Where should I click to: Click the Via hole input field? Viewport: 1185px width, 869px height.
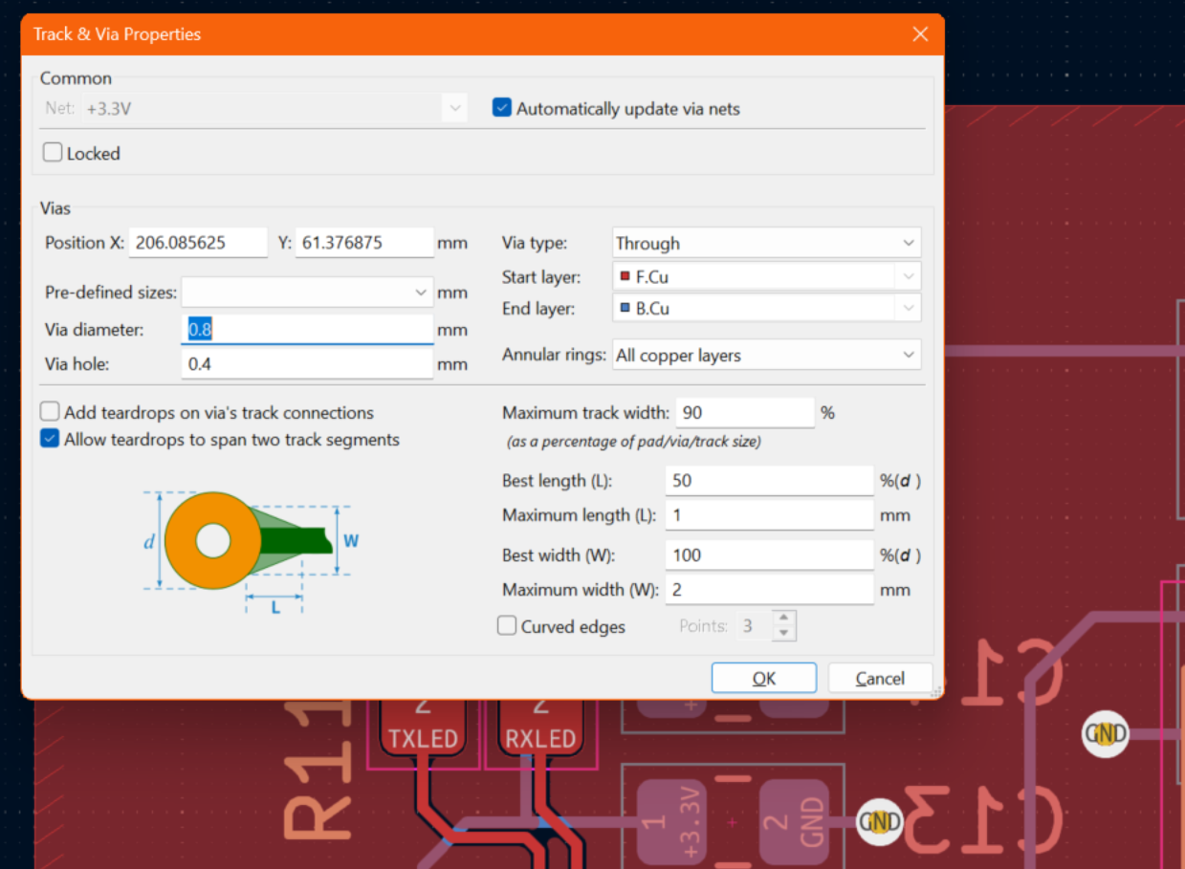pyautogui.click(x=307, y=364)
